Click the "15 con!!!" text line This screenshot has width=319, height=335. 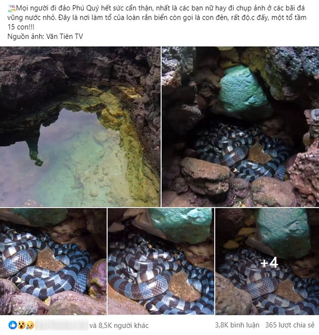(21, 27)
